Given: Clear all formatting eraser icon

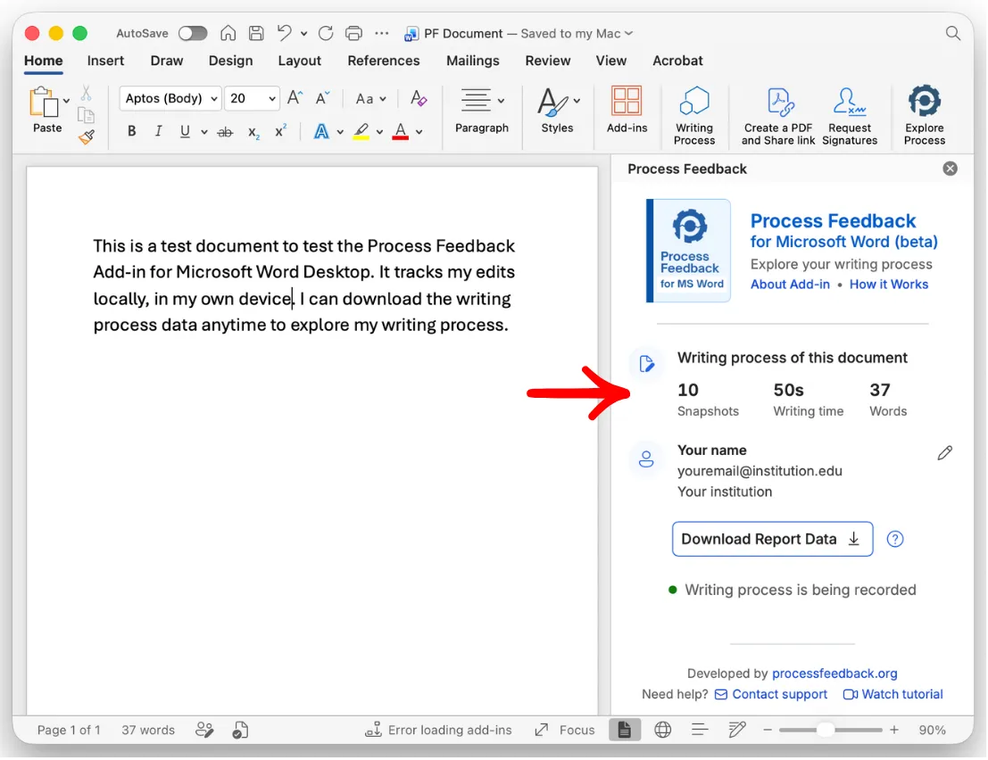Looking at the screenshot, I should (x=419, y=98).
